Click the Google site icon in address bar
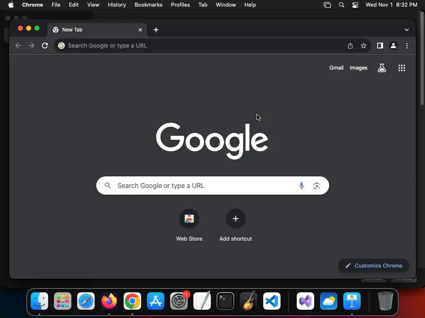 pos(61,46)
